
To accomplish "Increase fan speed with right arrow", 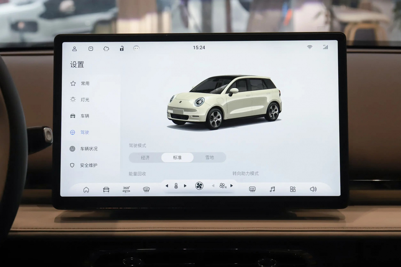I will click(x=231, y=186).
